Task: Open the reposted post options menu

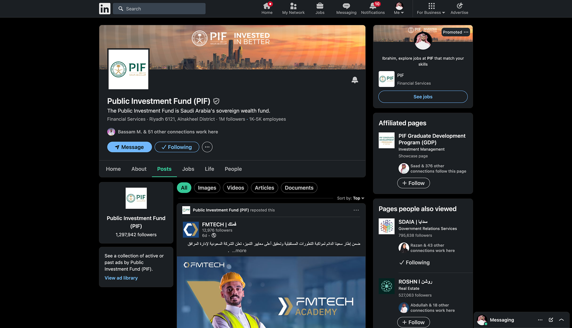Action: [356, 210]
